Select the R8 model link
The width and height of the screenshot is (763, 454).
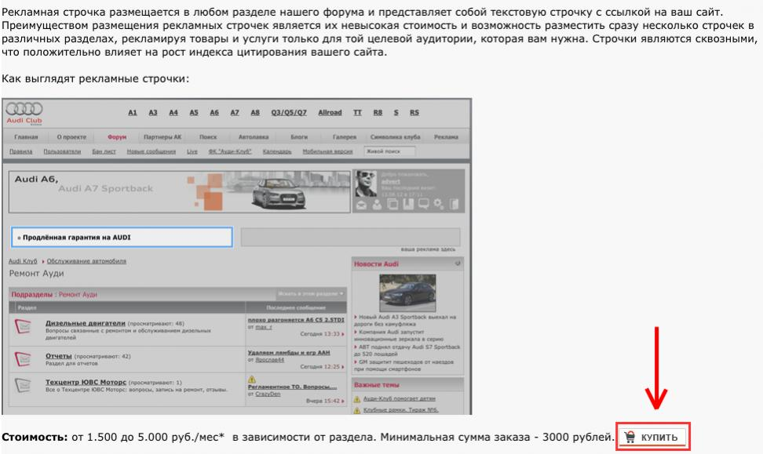pyautogui.click(x=378, y=112)
